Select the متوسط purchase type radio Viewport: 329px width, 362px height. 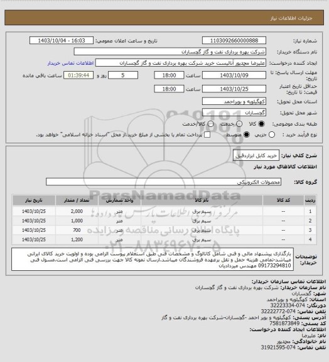(247, 134)
